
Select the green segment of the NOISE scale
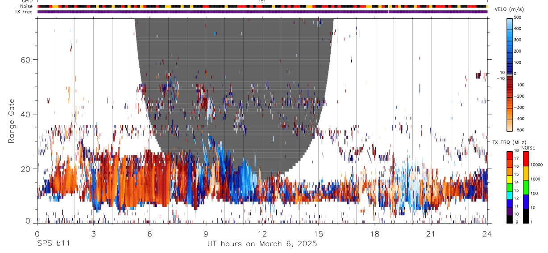[x=526, y=187]
